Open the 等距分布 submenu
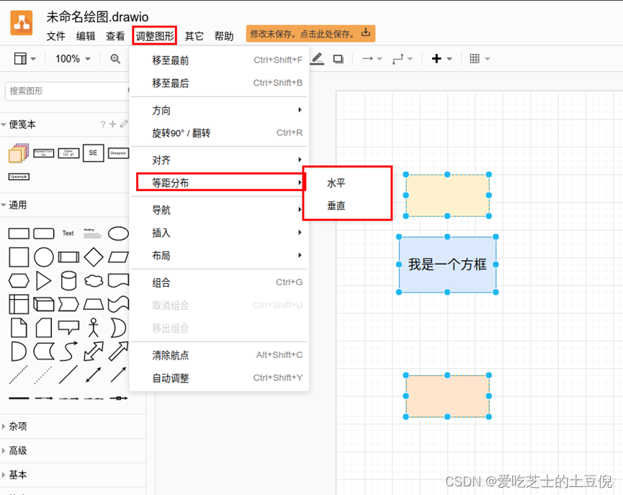The image size is (623, 495). pos(220,182)
